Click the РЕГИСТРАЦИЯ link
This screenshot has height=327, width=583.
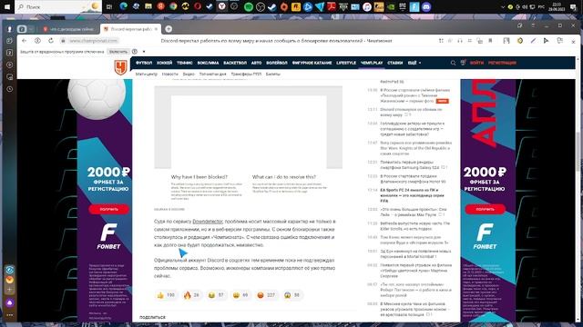coord(502,63)
